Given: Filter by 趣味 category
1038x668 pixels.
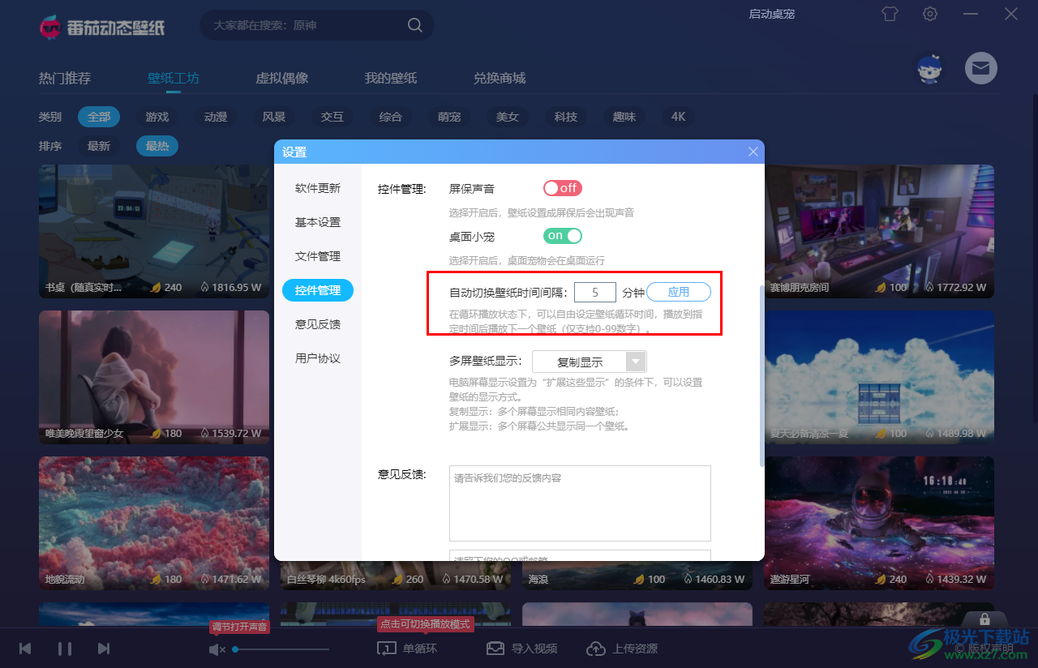Looking at the screenshot, I should (624, 117).
